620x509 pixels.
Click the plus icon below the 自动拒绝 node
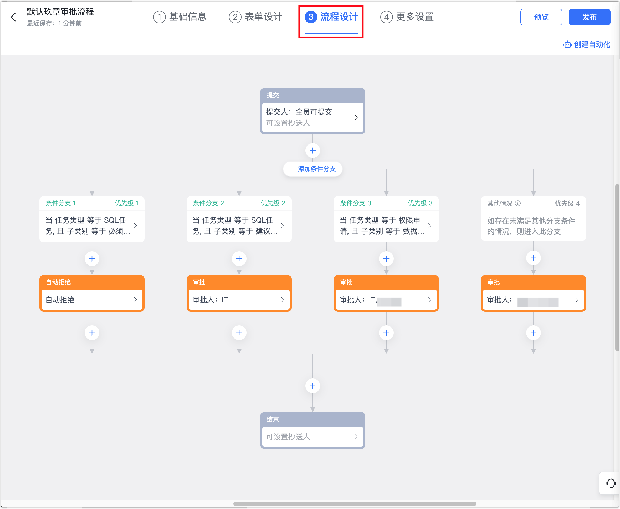click(92, 333)
